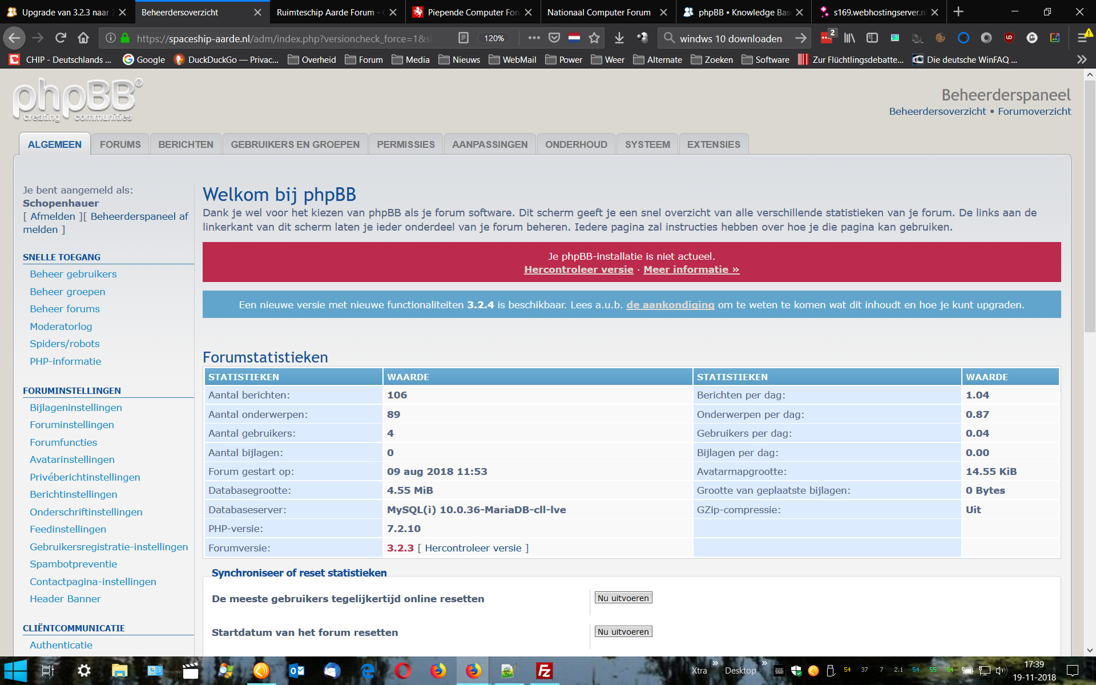The image size is (1096, 685).
Task: Open the Overheid bookmarks folder
Action: (312, 59)
